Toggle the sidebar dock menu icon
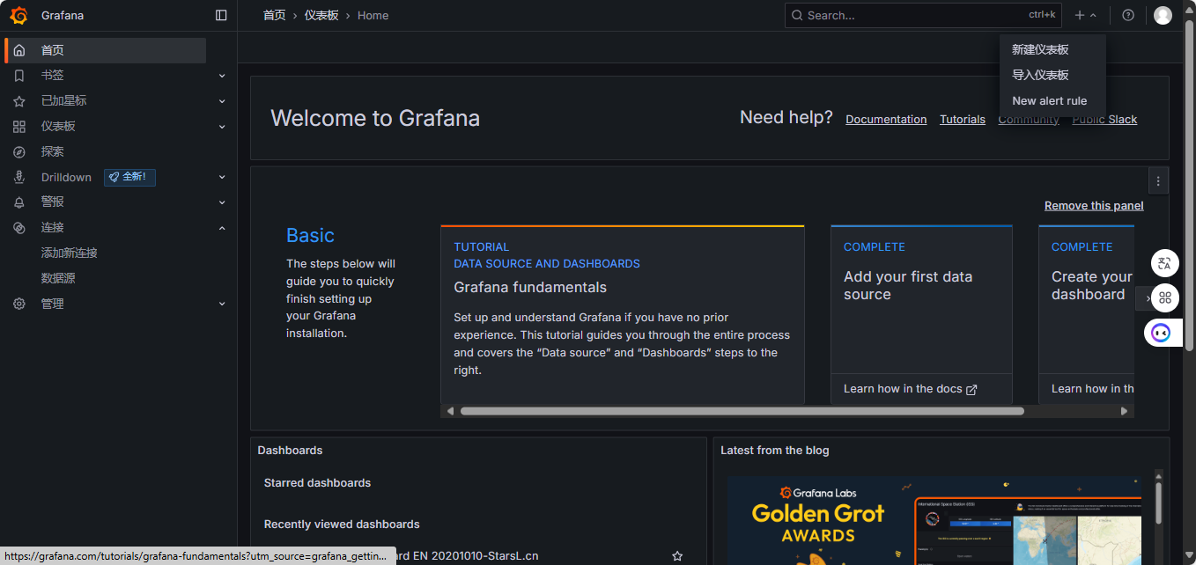 click(221, 15)
